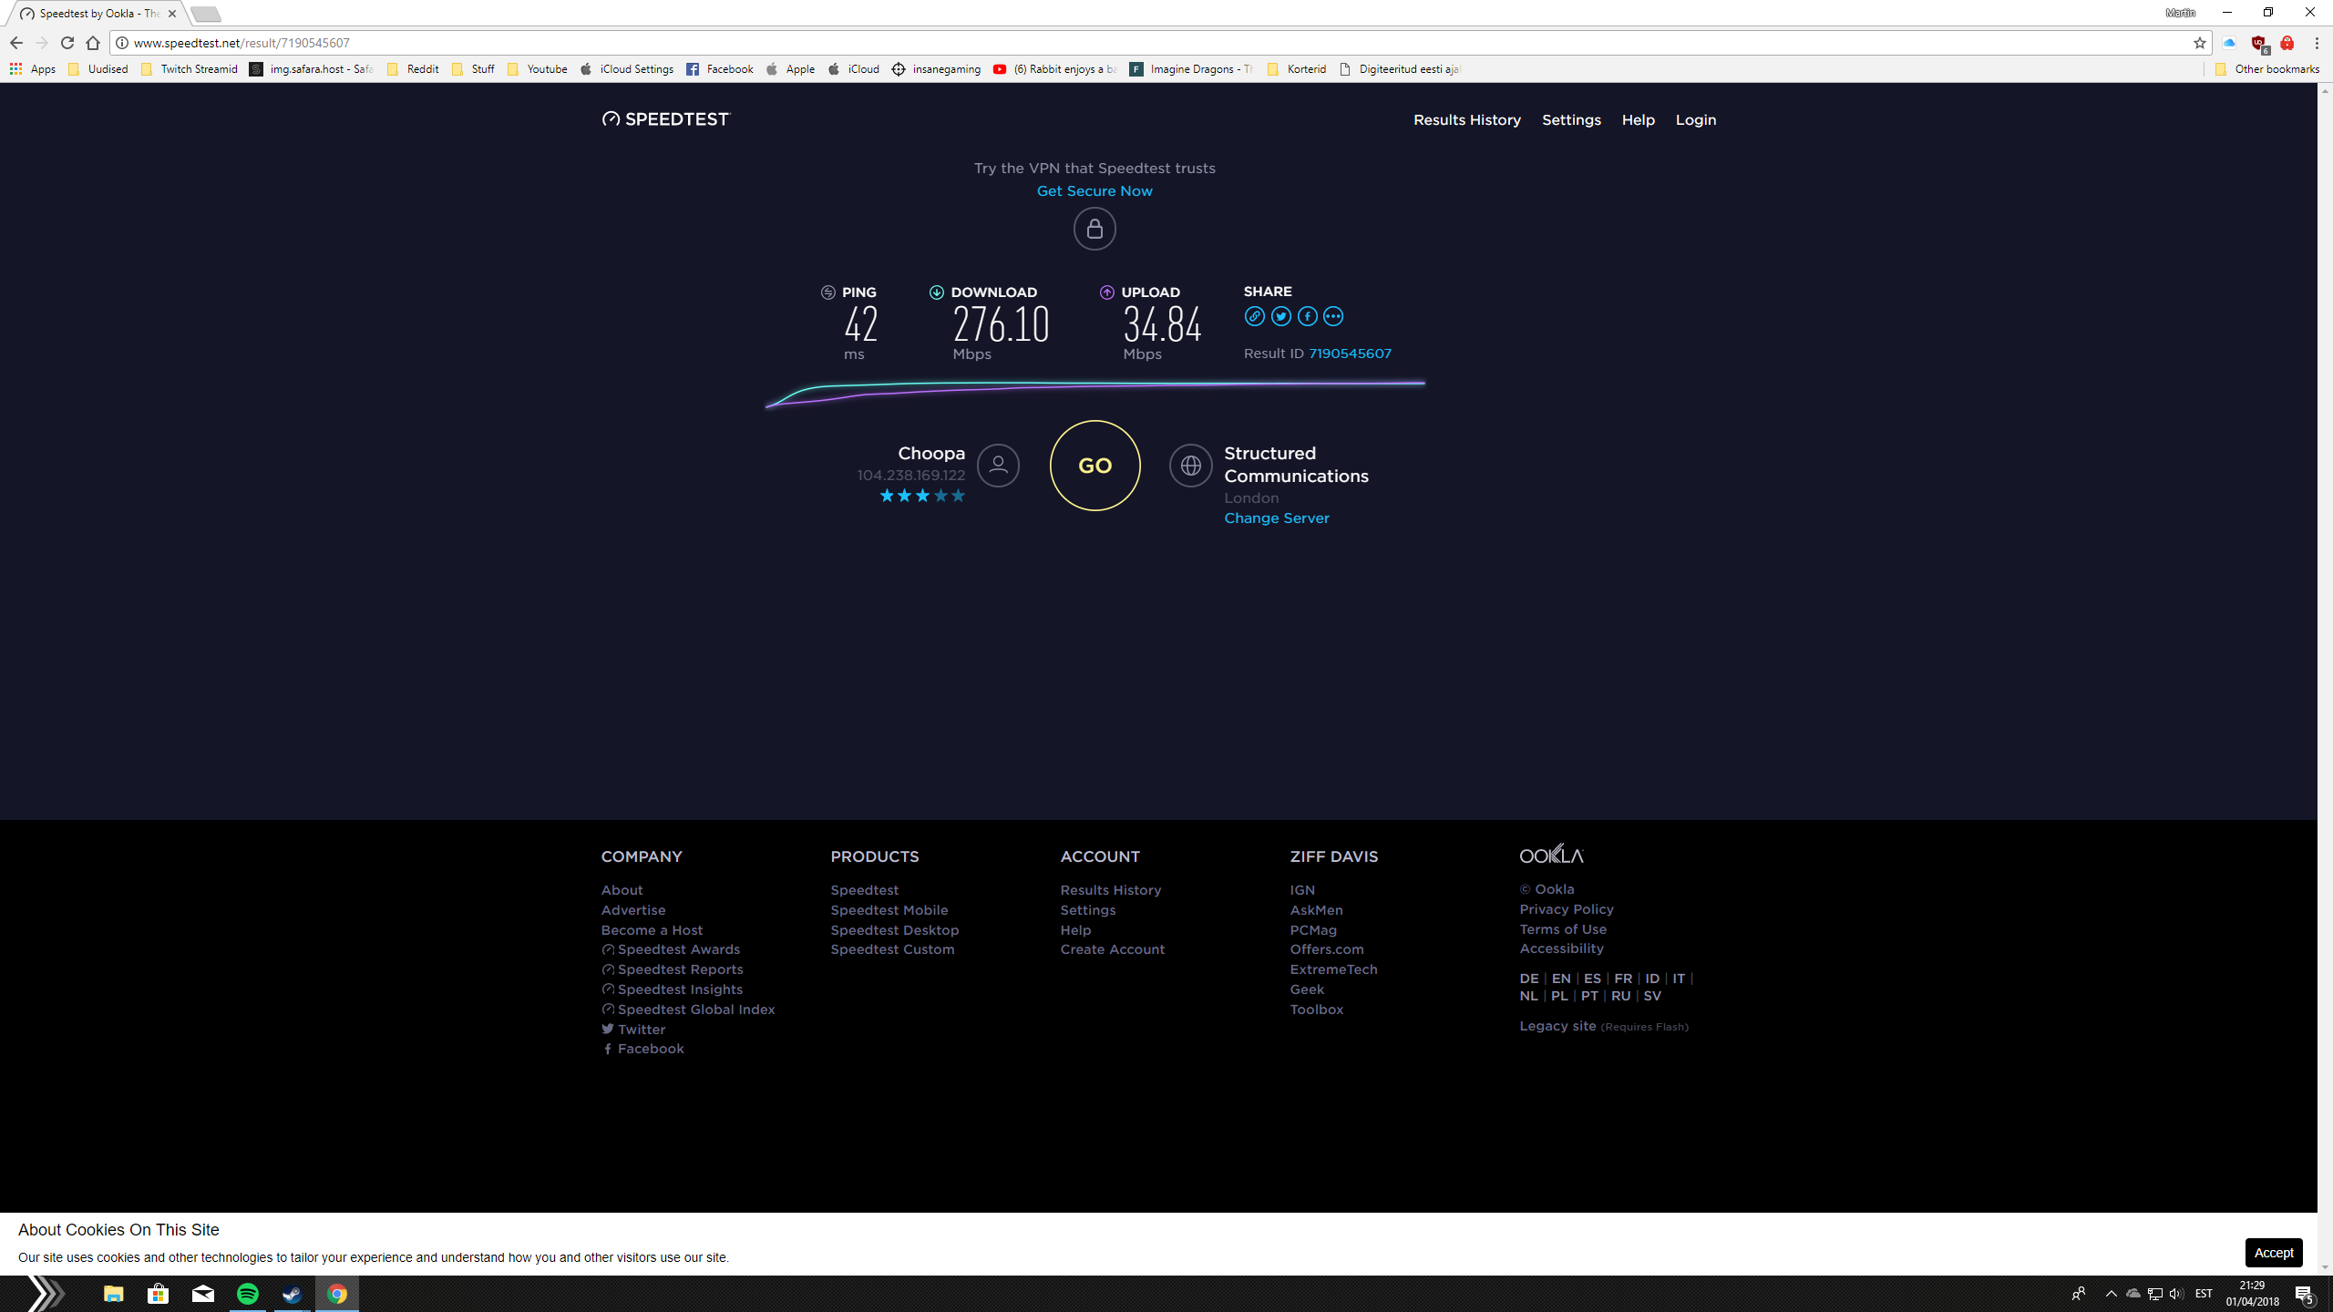This screenshot has height=1312, width=2333.
Task: Click the Speedtest logo
Action: 666,119
